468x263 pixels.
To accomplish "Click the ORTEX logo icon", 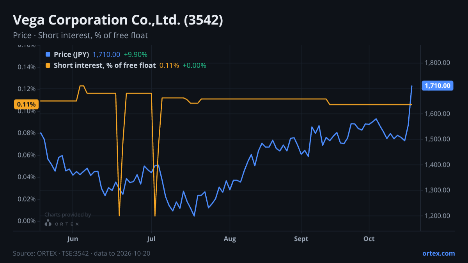I will point(48,223).
